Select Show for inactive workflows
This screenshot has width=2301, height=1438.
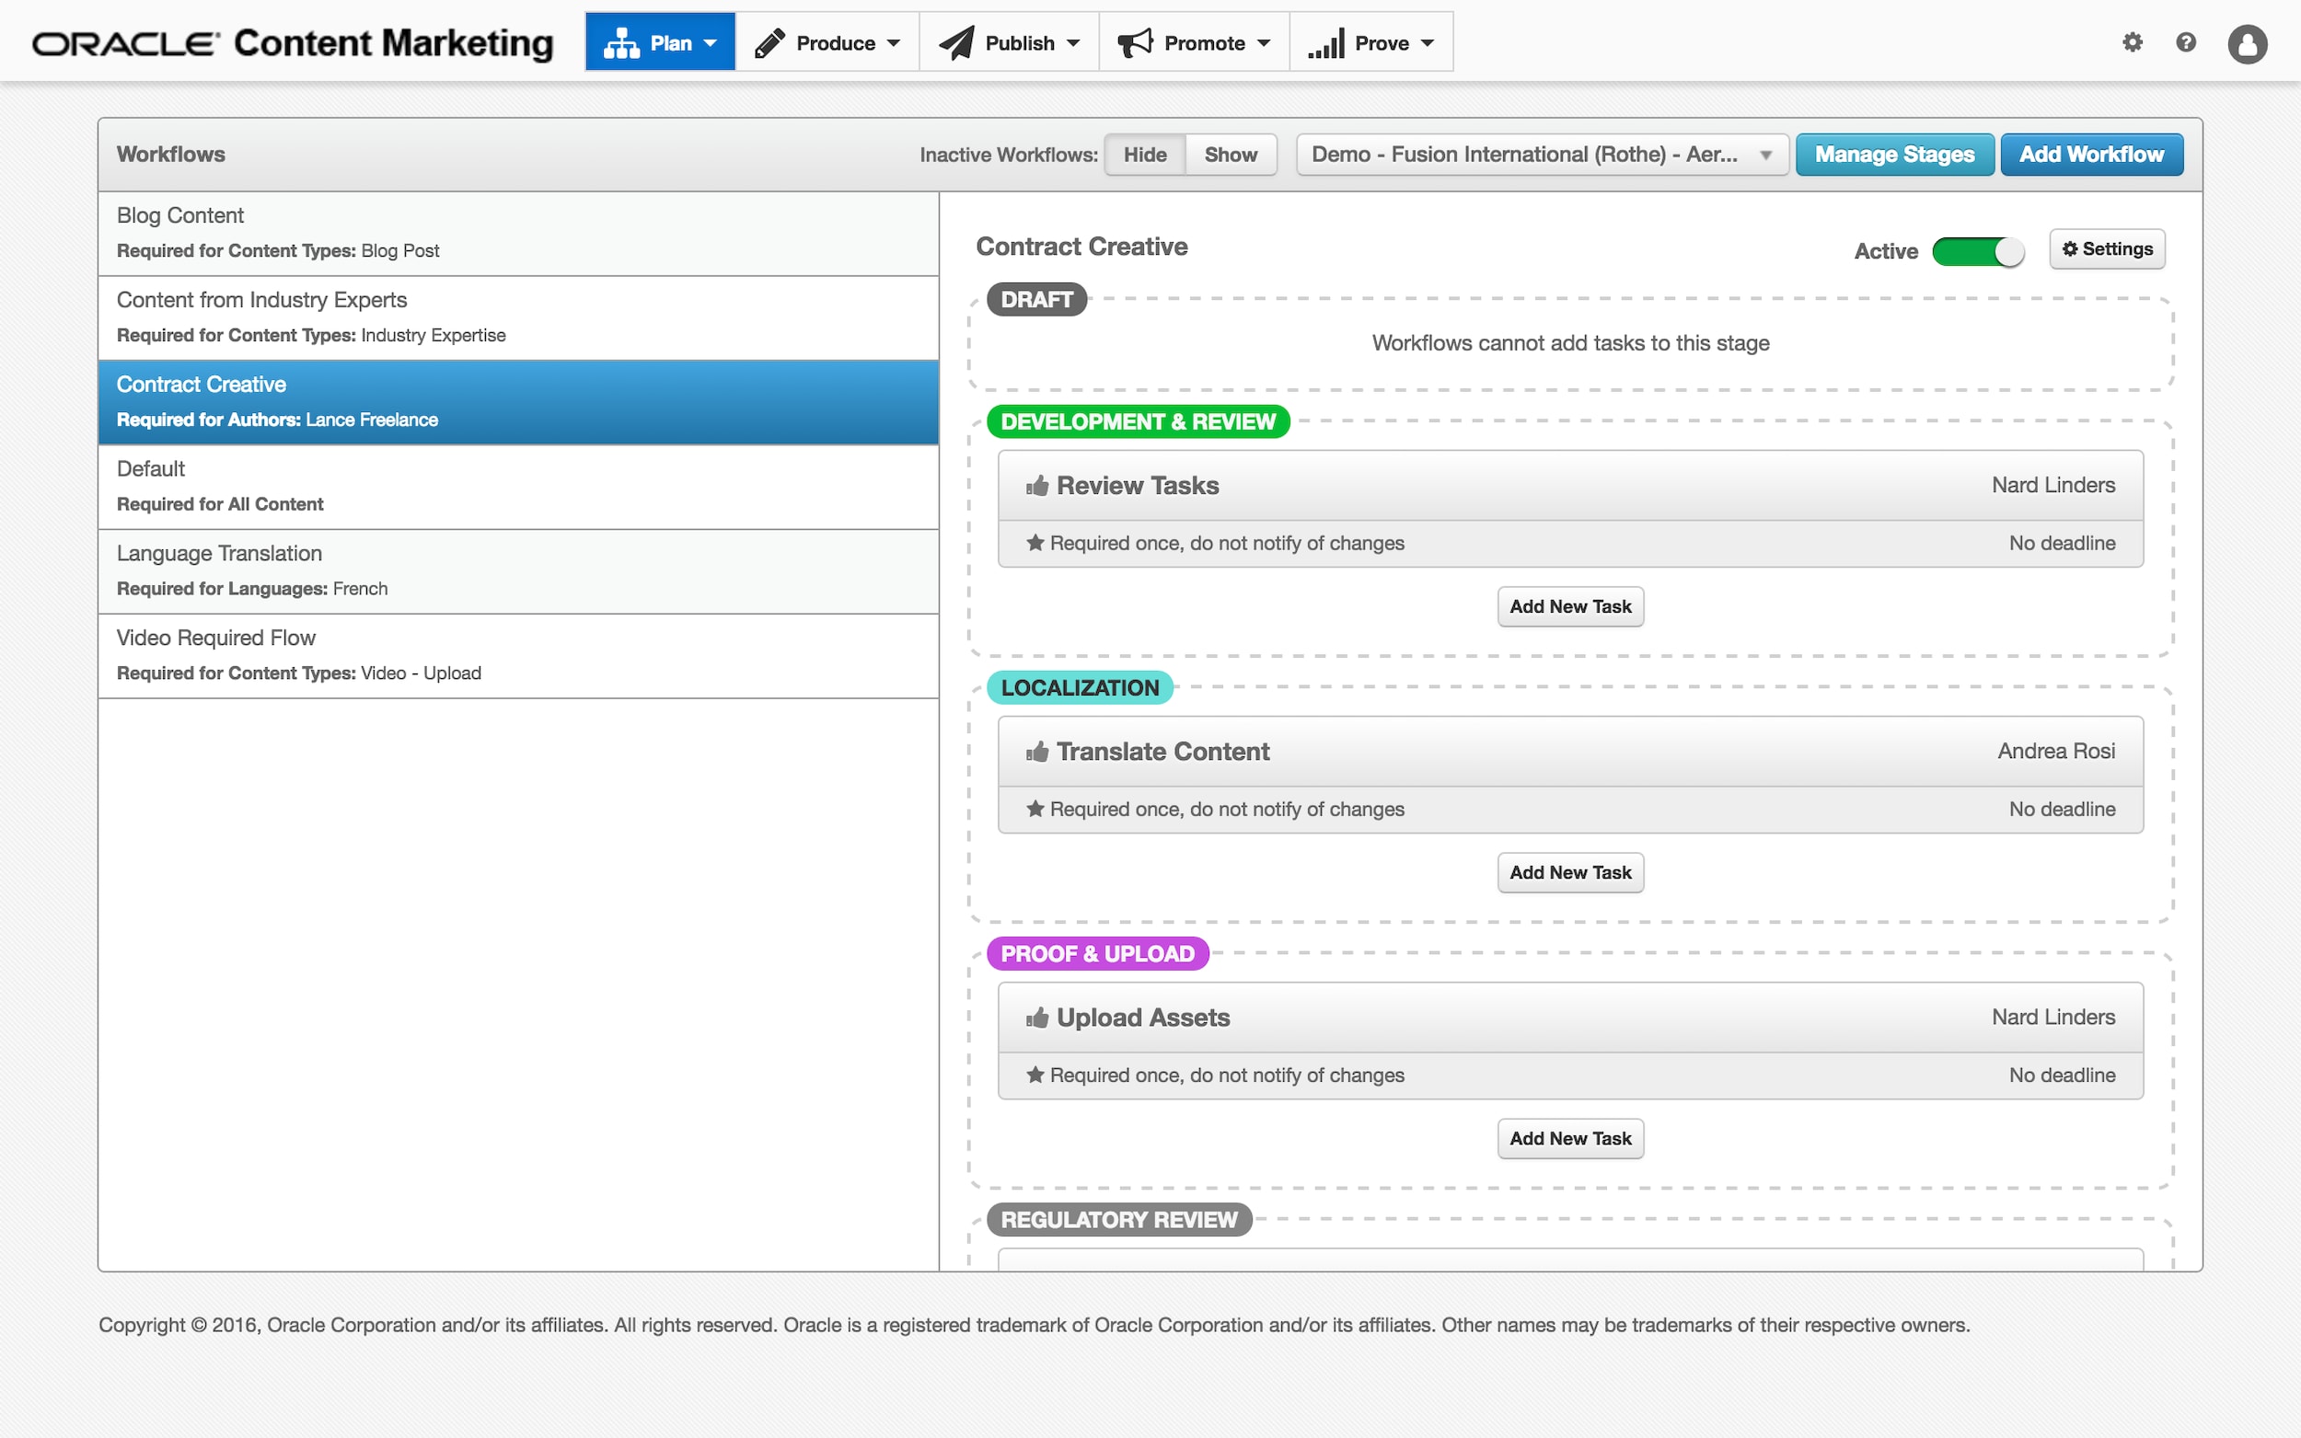click(x=1230, y=154)
